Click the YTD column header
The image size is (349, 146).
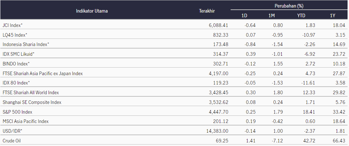point(301,16)
